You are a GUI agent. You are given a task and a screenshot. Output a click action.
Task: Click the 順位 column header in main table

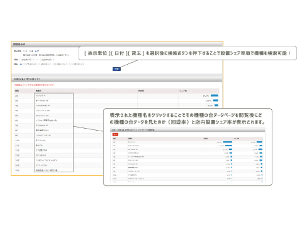[x=17, y=90]
